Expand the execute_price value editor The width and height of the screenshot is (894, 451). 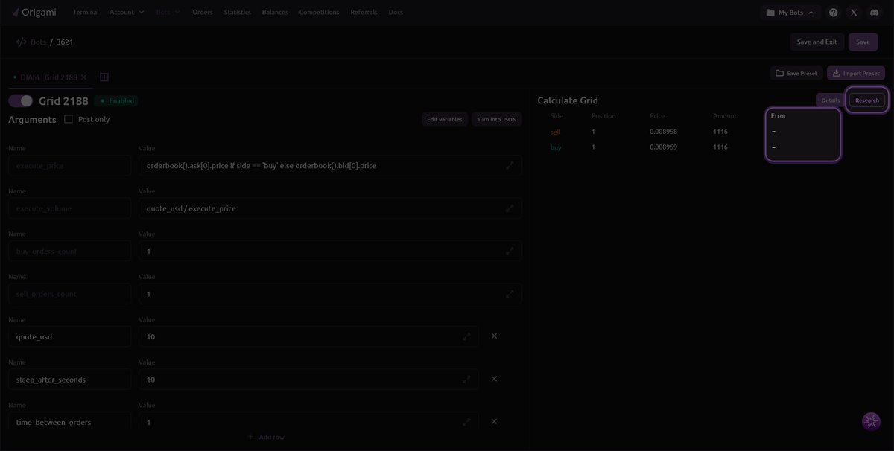pos(510,166)
